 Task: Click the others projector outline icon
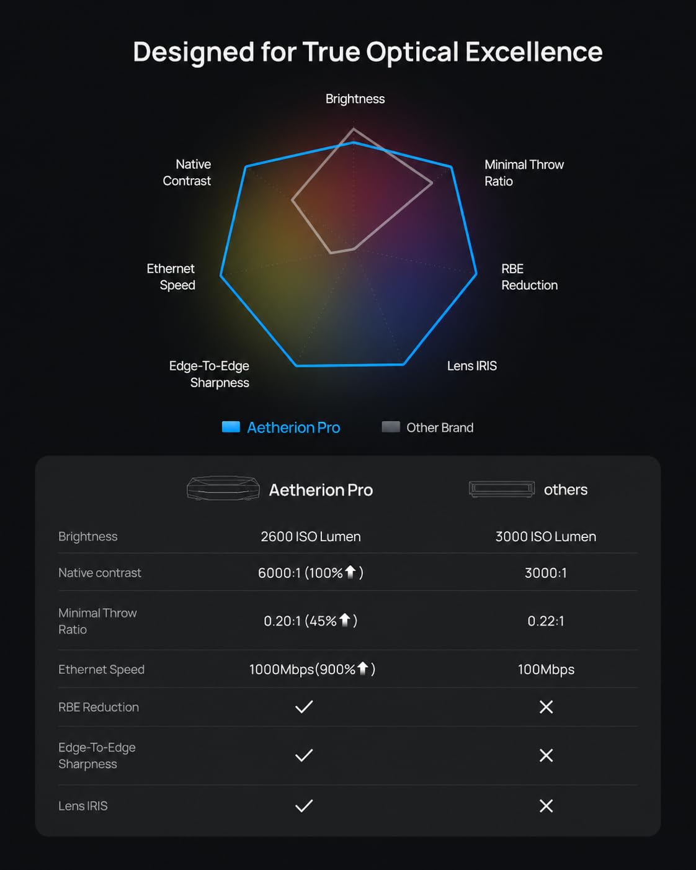point(502,489)
